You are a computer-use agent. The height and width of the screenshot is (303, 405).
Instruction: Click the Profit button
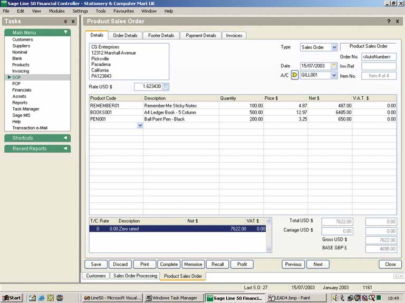click(242, 265)
